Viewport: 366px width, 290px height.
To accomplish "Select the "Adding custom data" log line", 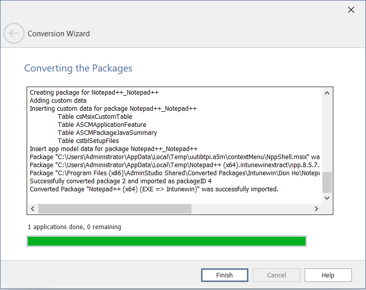I will [58, 101].
